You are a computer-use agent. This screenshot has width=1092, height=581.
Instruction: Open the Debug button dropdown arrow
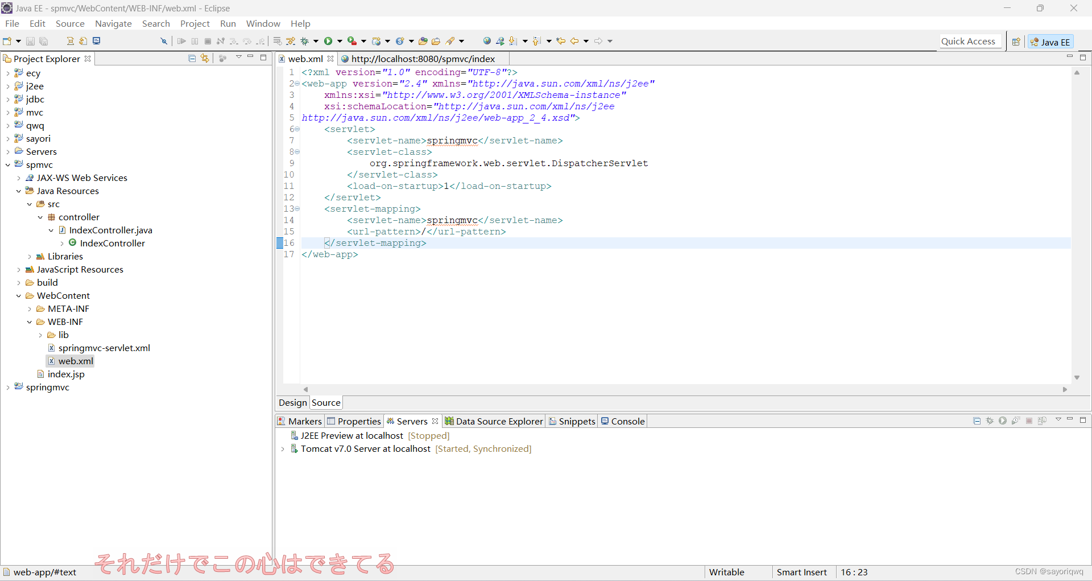click(x=316, y=41)
